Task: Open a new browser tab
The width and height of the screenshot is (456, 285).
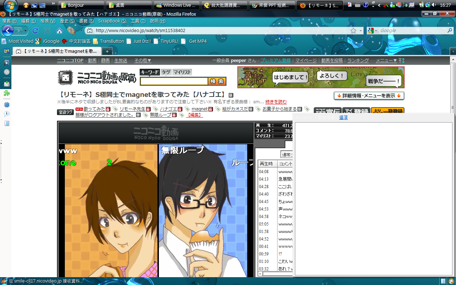Action: click(x=107, y=51)
